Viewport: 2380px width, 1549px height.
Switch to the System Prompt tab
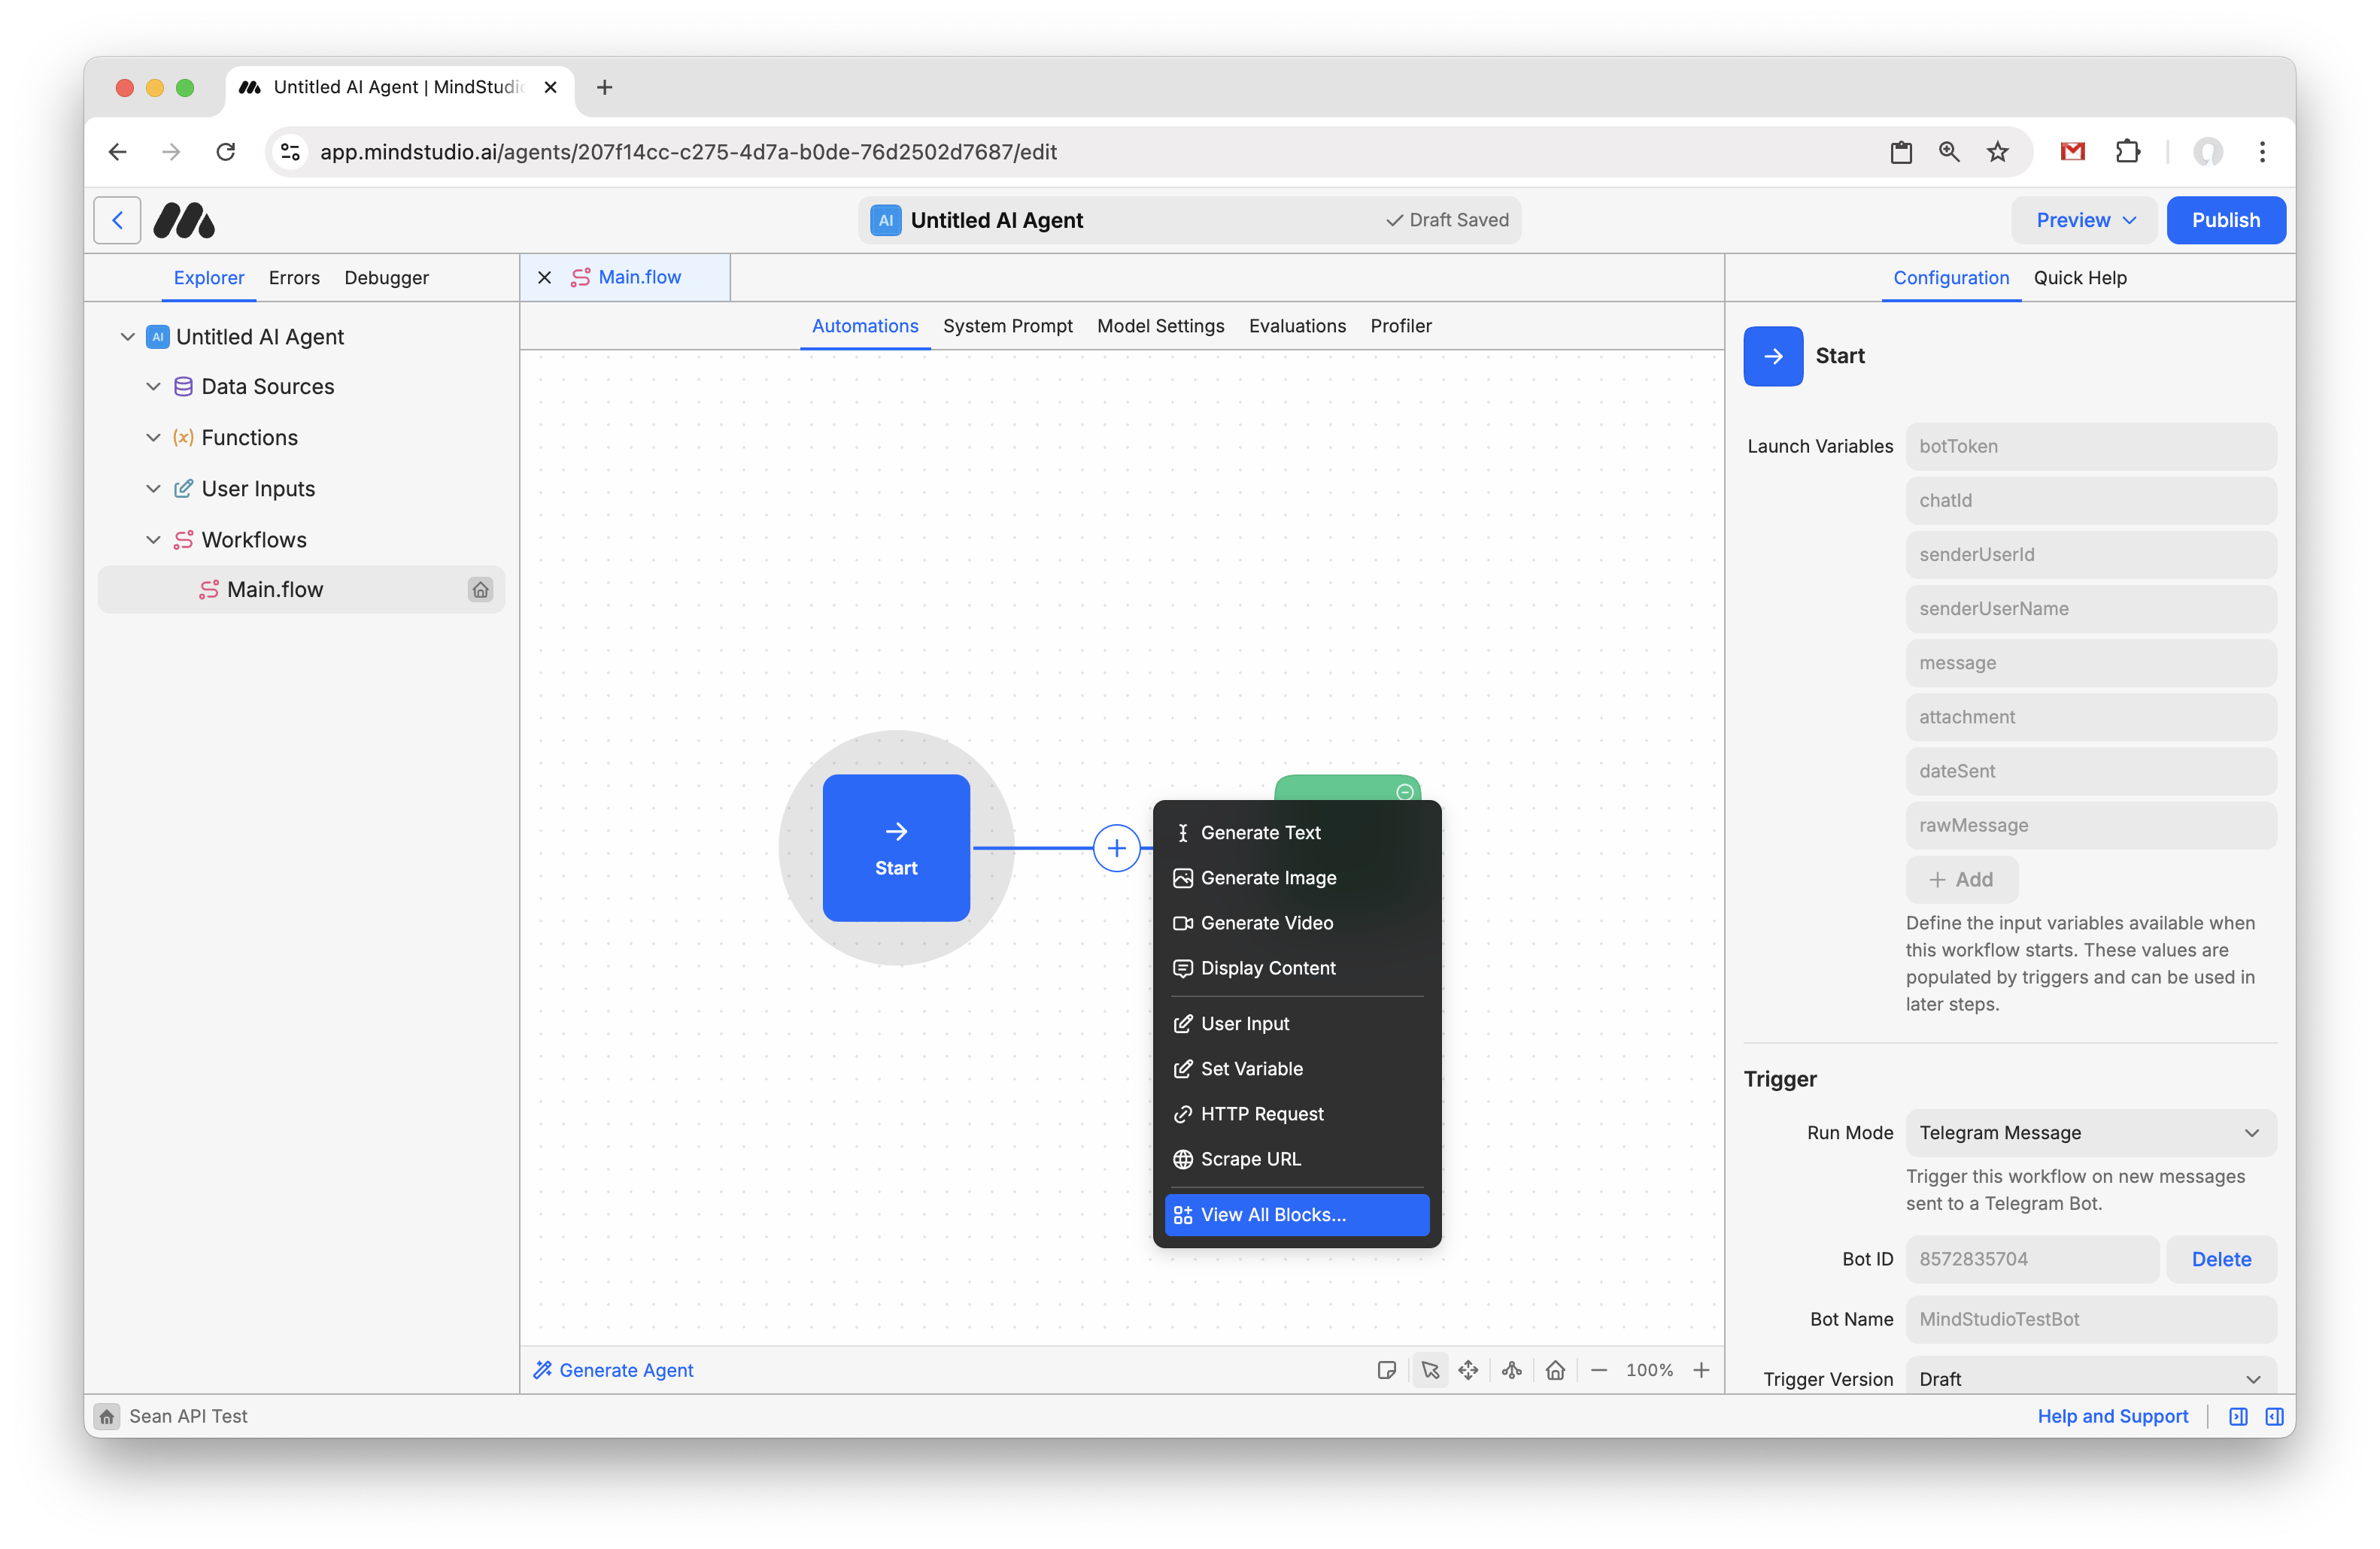(1008, 326)
